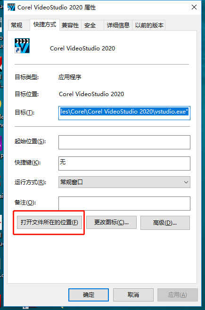
Task: Open the 以前的版本 tab
Action: (149, 25)
